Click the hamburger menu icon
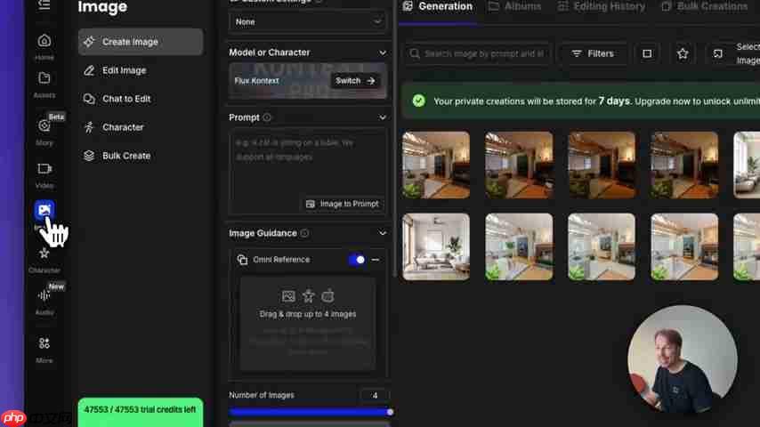Screen dimensions: 760x427 pos(44,4)
